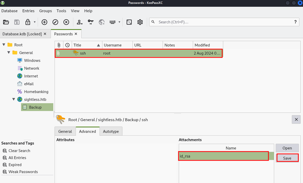The image size is (303, 183).
Task: Open the lock database dropdown arrow
Action: pyautogui.click(x=35, y=22)
